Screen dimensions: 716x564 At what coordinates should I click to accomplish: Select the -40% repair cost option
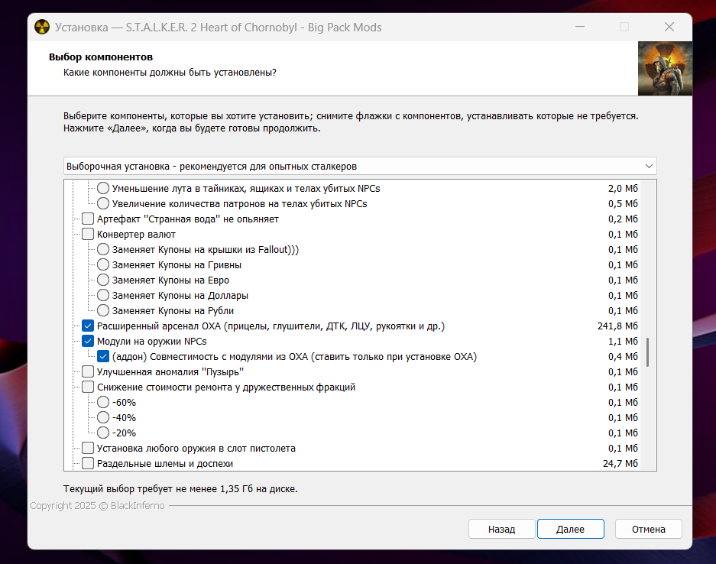pyautogui.click(x=103, y=418)
